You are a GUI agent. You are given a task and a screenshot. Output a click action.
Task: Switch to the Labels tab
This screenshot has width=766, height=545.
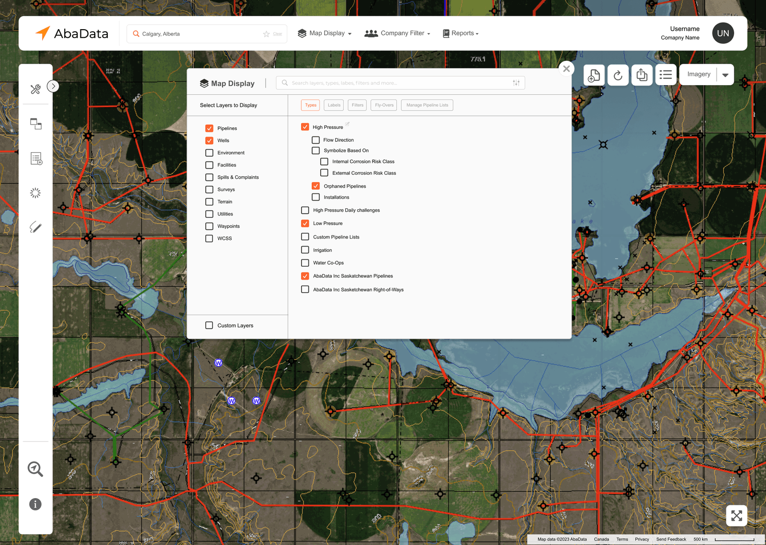click(x=334, y=105)
